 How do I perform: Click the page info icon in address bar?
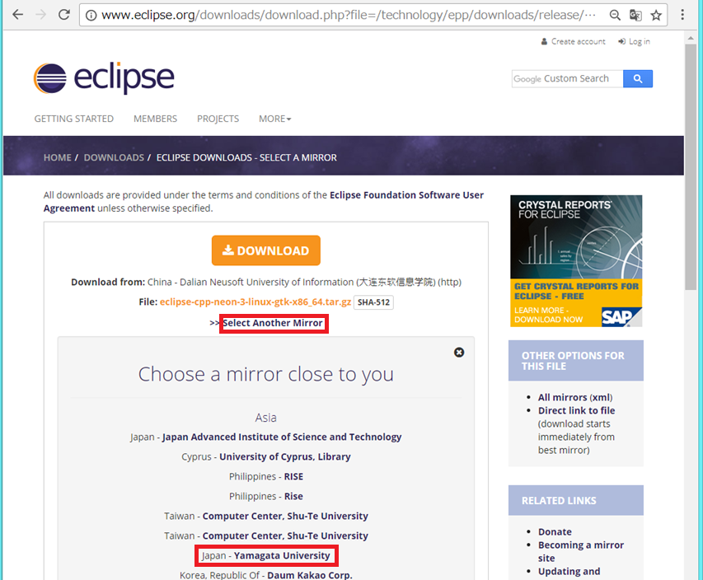[x=90, y=14]
